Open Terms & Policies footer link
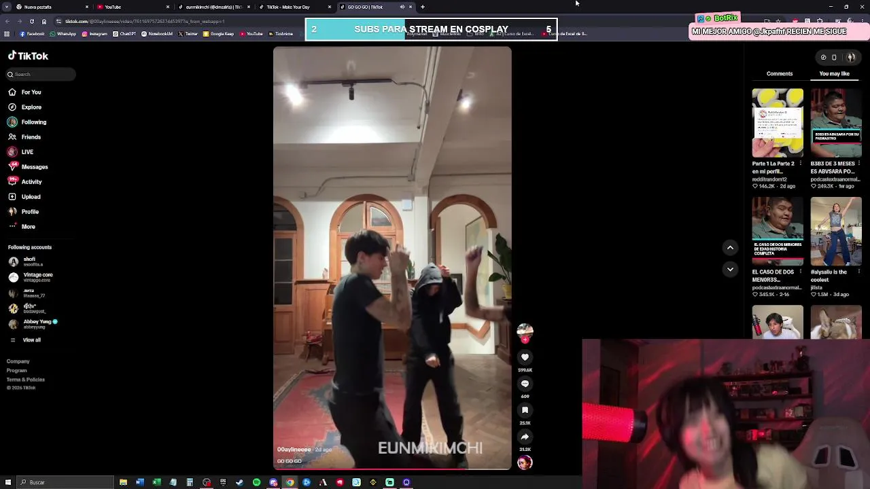 click(x=26, y=380)
